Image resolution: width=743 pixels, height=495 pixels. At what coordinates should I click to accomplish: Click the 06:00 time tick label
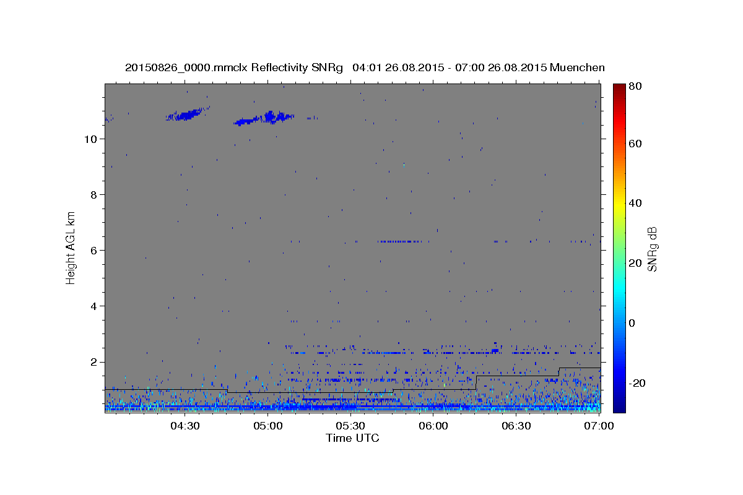(x=433, y=426)
